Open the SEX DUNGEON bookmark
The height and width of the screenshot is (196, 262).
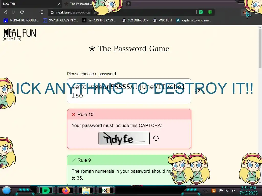click(x=135, y=20)
